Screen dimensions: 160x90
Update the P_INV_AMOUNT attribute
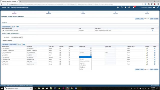(x=147, y=57)
